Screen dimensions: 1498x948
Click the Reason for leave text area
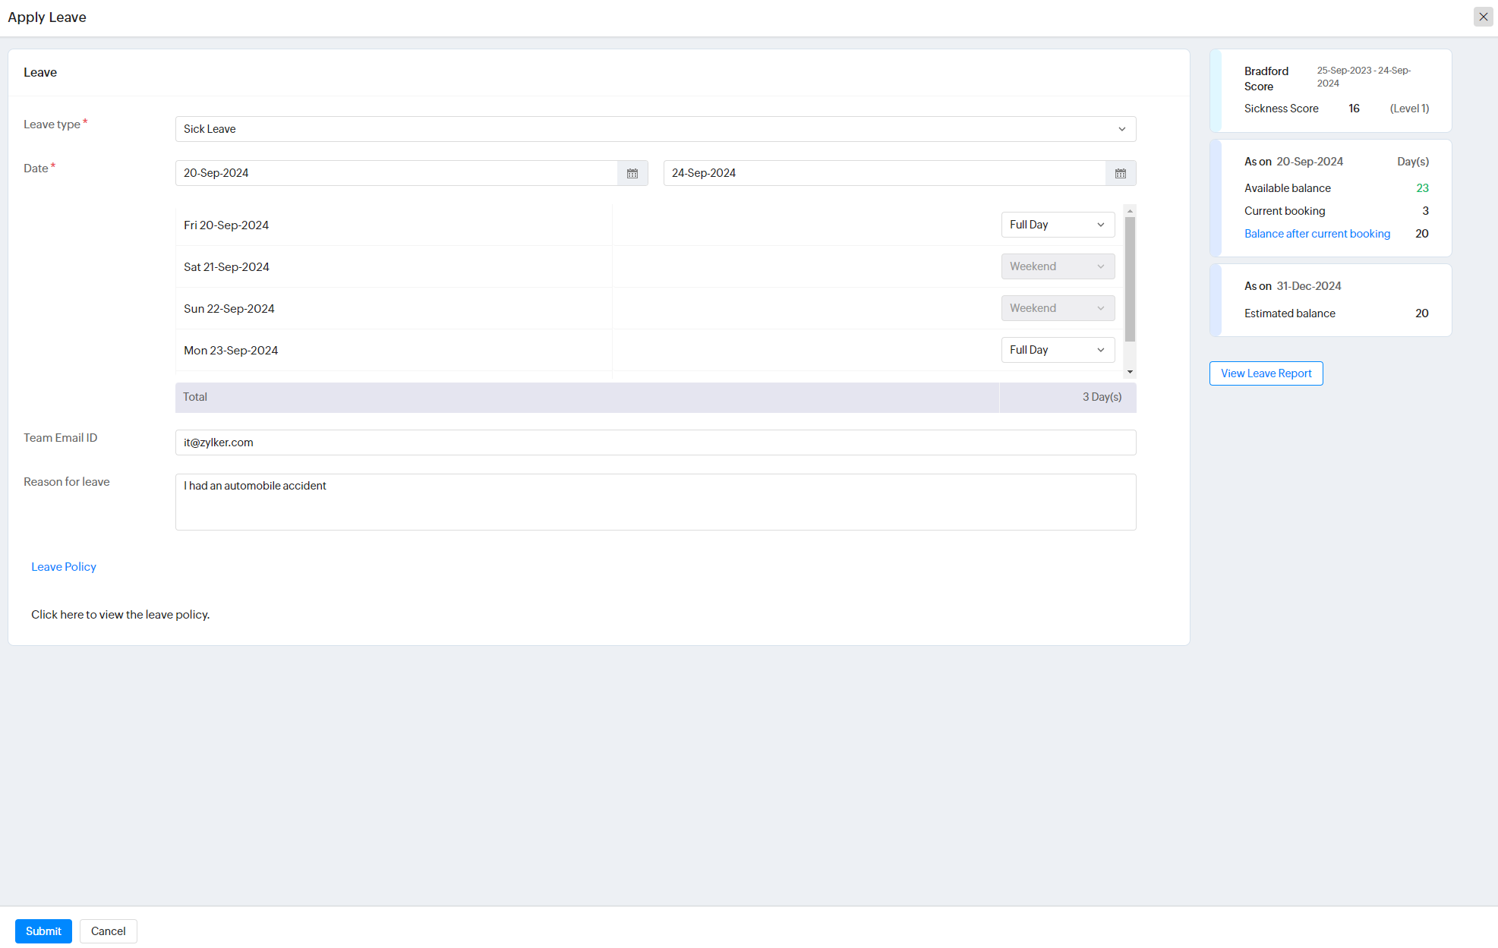(655, 502)
